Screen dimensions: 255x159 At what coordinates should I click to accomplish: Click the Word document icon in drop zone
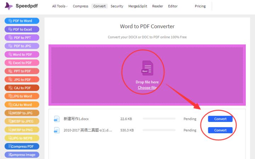pyautogui.click(x=147, y=68)
